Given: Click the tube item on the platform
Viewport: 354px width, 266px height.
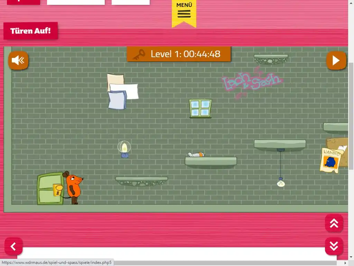Looking at the screenshot, I should click(196, 154).
